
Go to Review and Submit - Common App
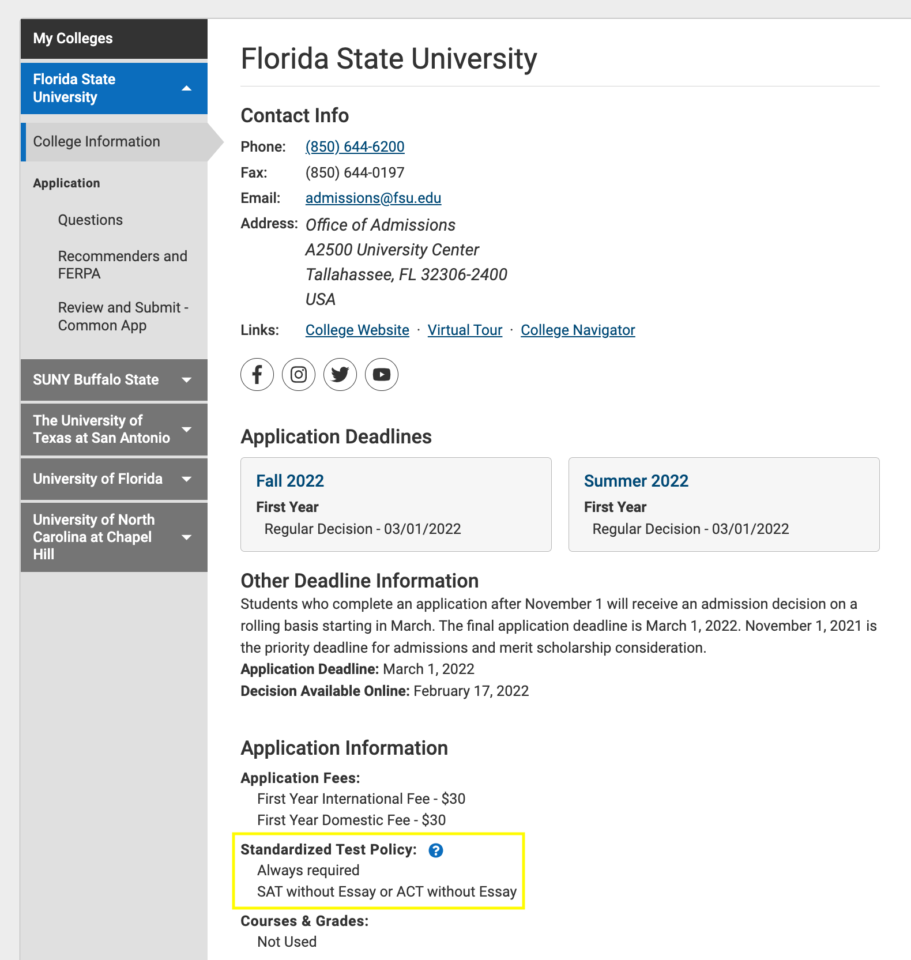click(x=122, y=317)
